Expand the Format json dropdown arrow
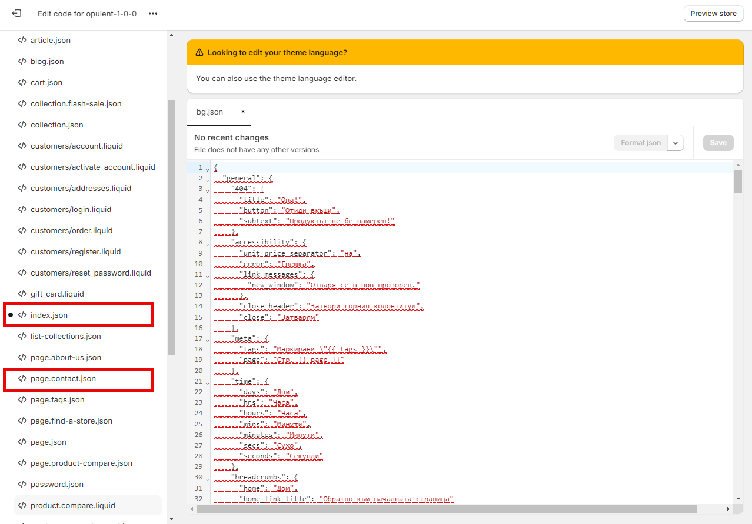This screenshot has height=524, width=752. tap(676, 143)
